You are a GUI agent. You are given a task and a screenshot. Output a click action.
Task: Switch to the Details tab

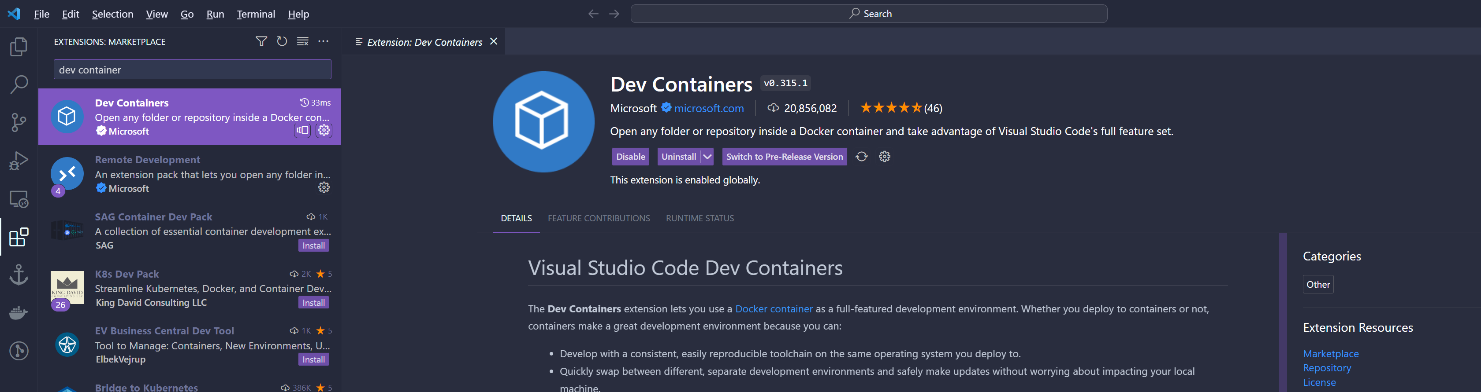click(516, 218)
